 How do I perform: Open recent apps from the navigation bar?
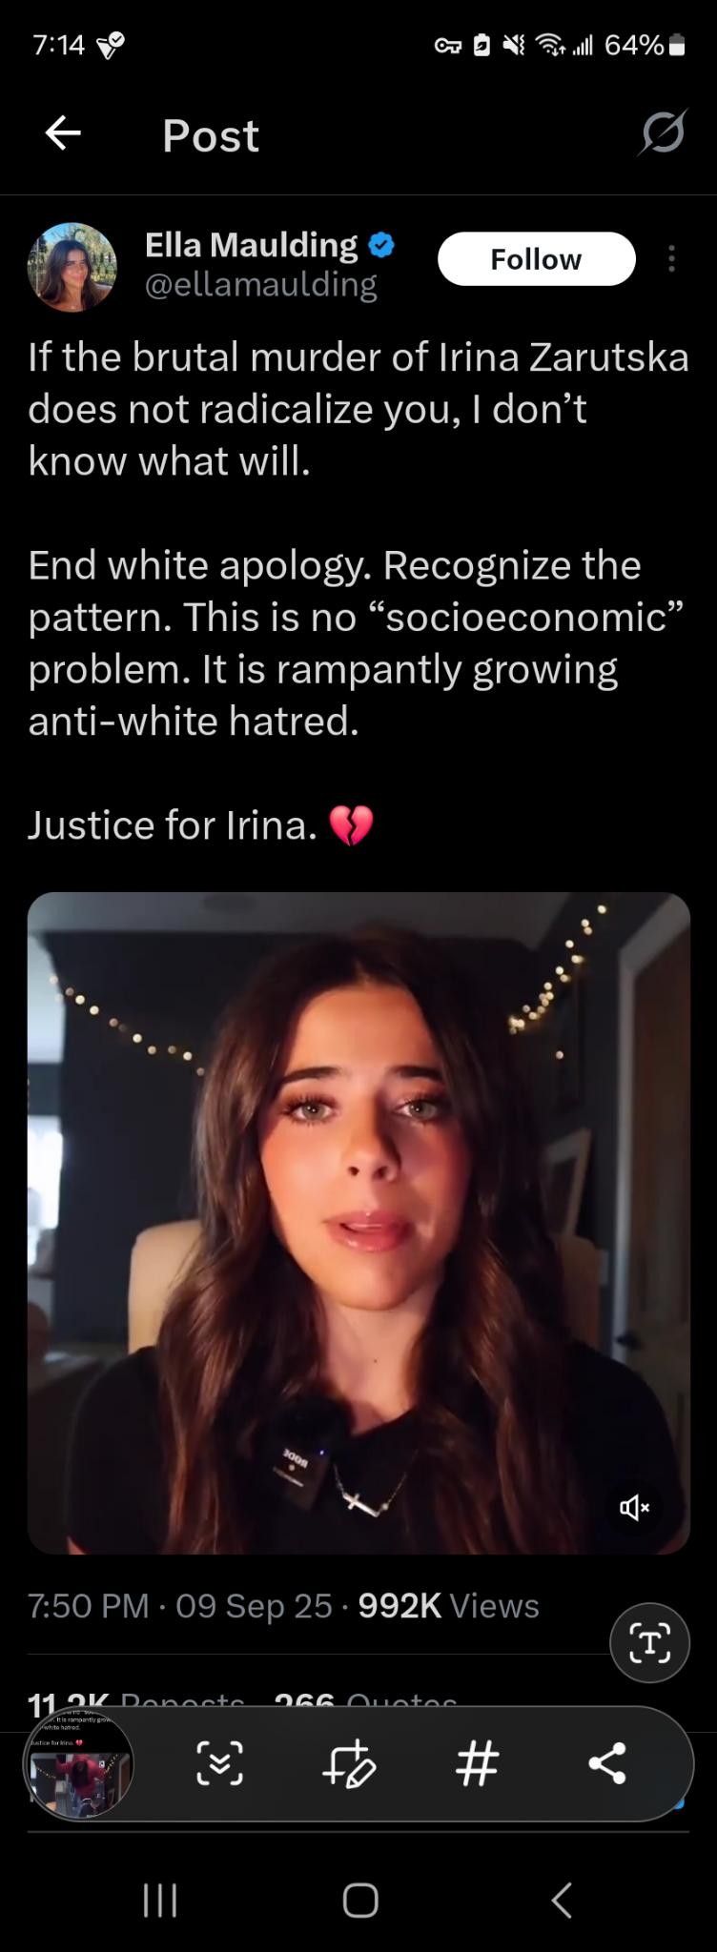click(159, 1900)
